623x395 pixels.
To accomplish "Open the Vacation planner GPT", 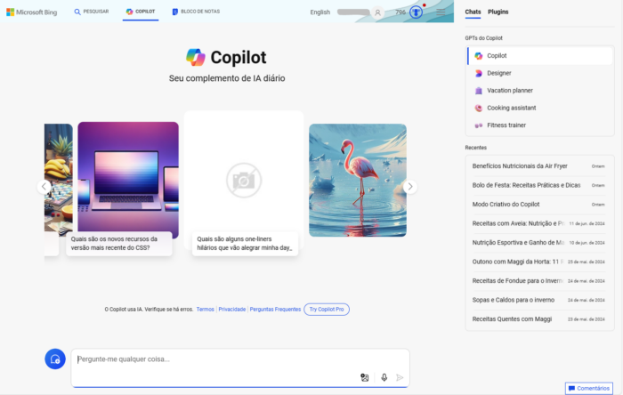I will 539,91.
